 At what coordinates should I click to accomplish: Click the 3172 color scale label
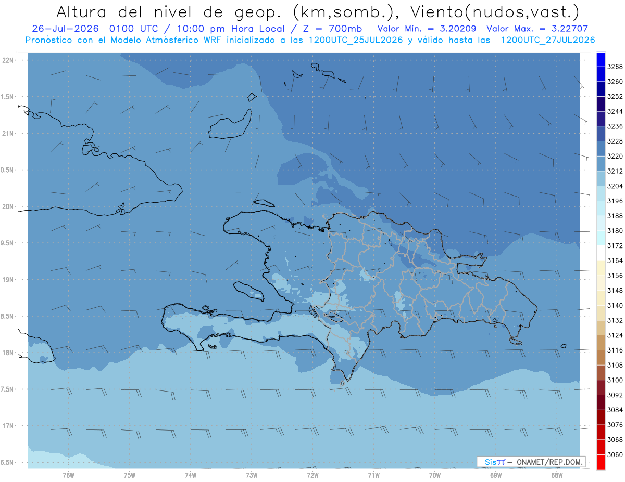615,245
